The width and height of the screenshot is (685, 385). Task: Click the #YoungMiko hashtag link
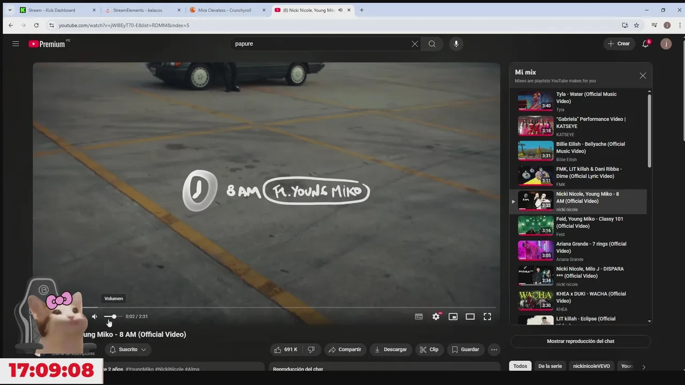point(140,369)
